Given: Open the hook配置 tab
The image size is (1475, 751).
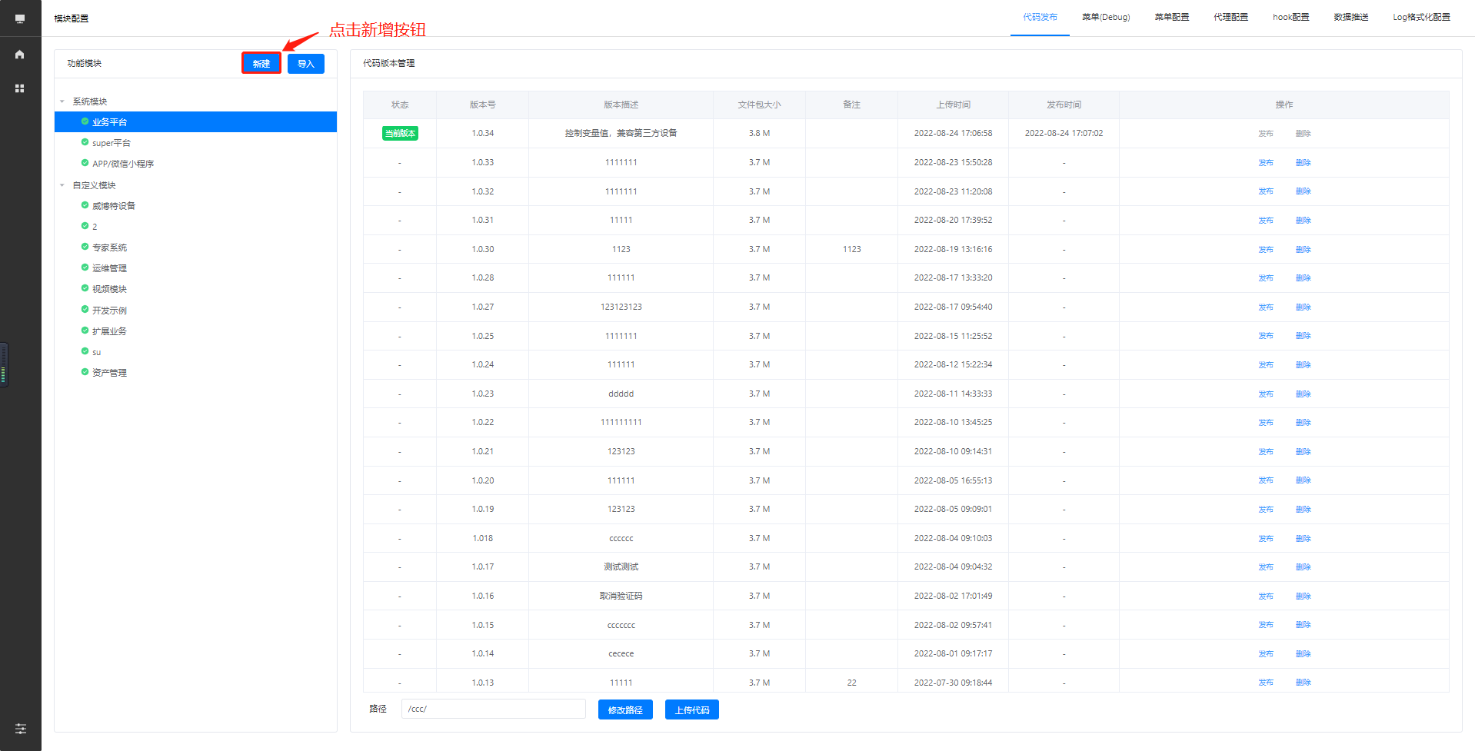Looking at the screenshot, I should (x=1290, y=17).
